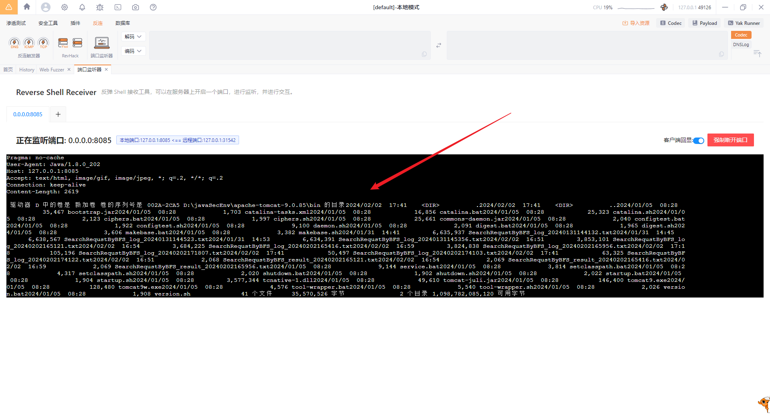Launch the TCP reverse trigger
The height and width of the screenshot is (417, 770).
click(x=43, y=43)
